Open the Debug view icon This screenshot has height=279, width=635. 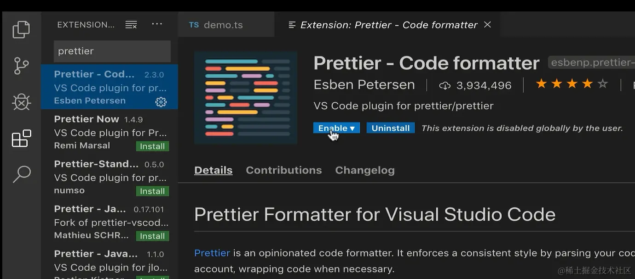click(x=21, y=102)
